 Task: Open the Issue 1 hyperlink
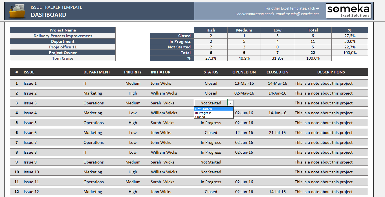pyautogui.click(x=30, y=83)
